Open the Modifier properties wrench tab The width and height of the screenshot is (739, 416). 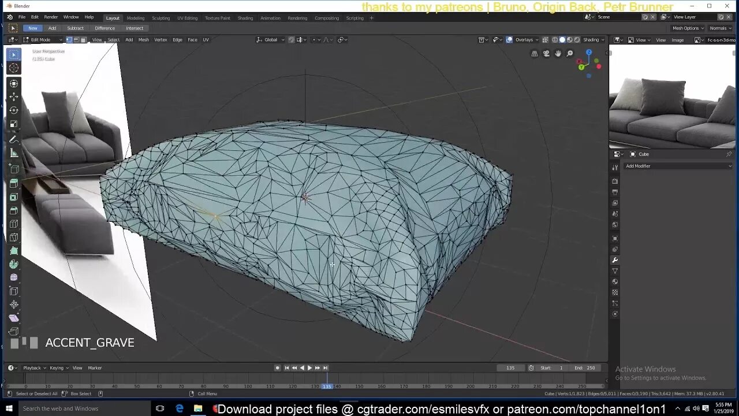coord(615,260)
